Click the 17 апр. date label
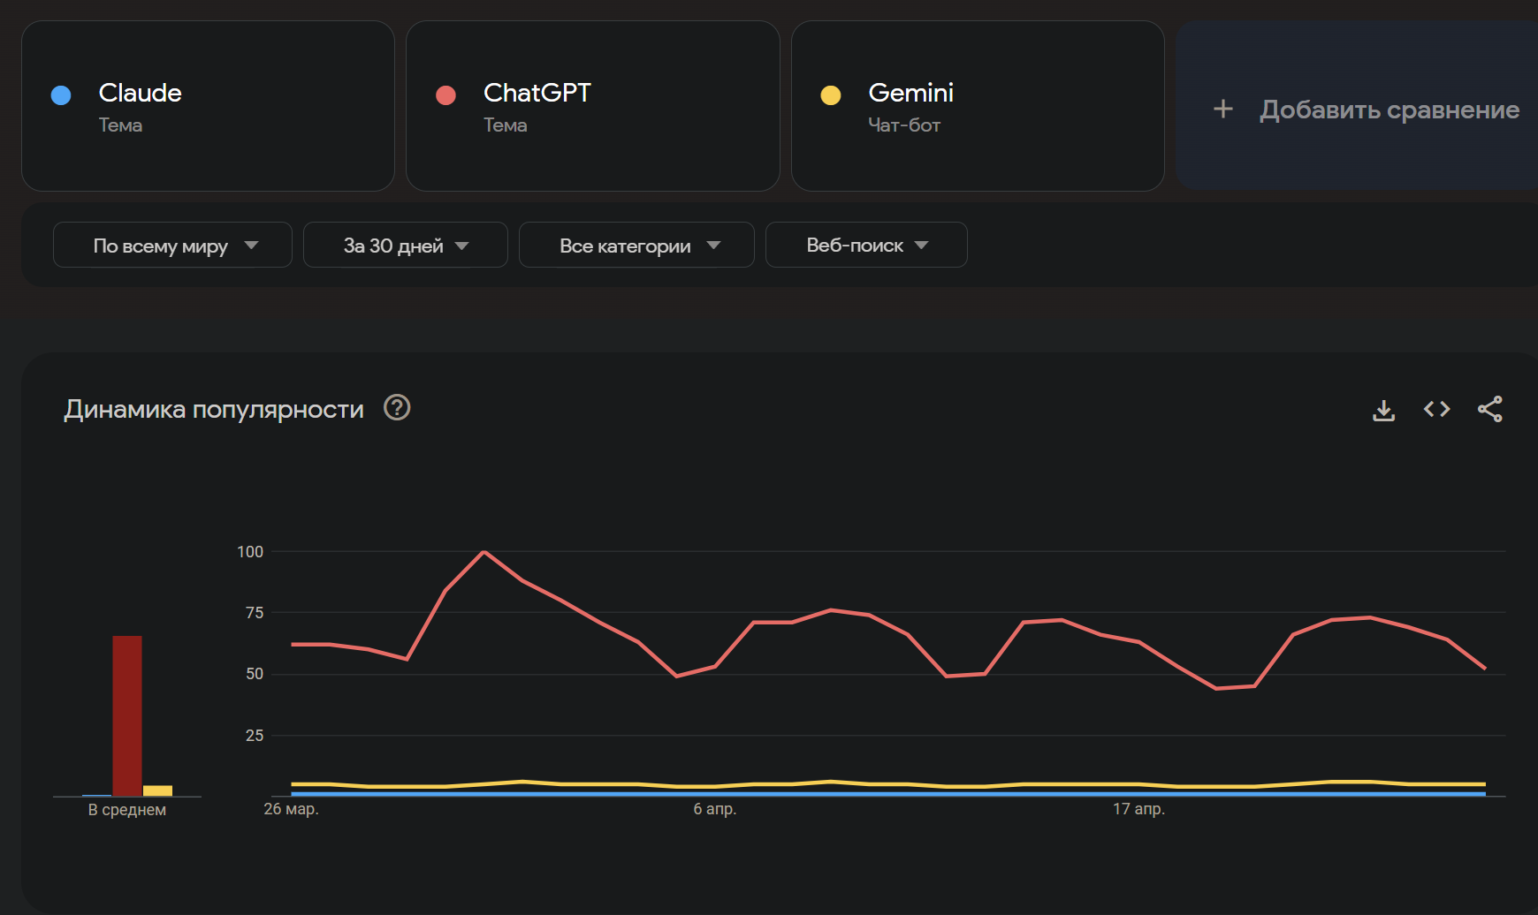Viewport: 1538px width, 915px height. (1138, 809)
